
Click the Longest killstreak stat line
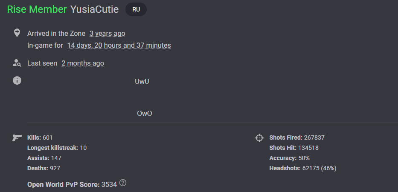point(57,148)
